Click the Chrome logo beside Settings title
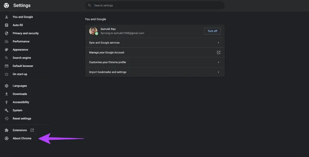Screen dimensions: 309x157 coord(6,5)
